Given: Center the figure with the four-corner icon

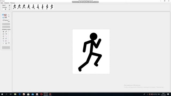Looking at the screenshot, I should pyautogui.click(x=3, y=34).
